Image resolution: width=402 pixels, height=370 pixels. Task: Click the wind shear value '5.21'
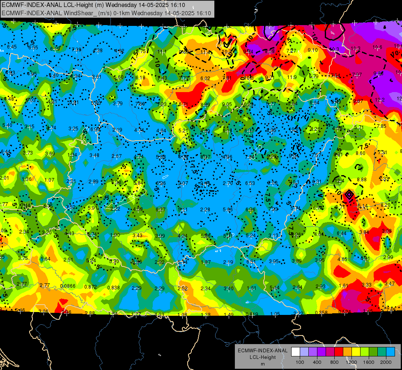pyautogui.click(x=183, y=130)
